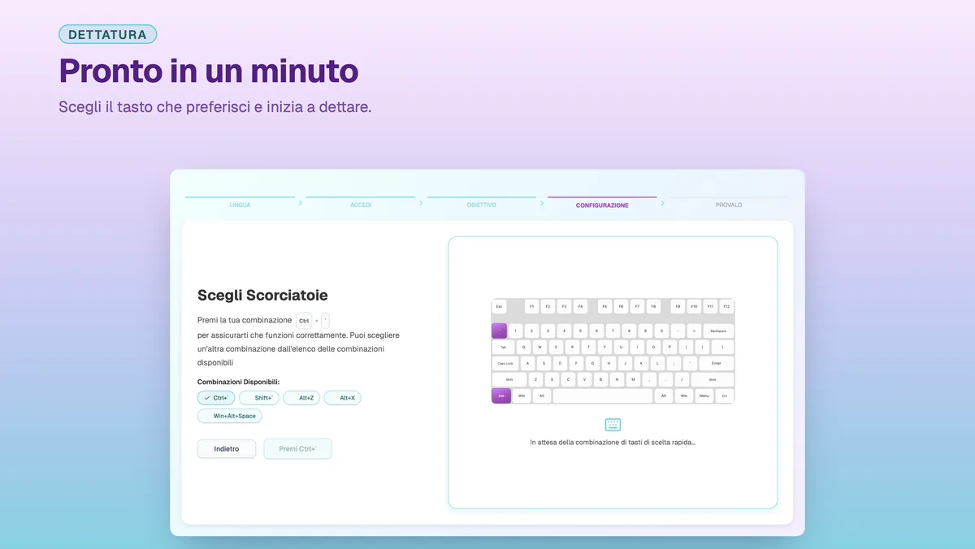Click the Ctrl key next to Menu
The height and width of the screenshot is (549, 975).
[x=725, y=396]
